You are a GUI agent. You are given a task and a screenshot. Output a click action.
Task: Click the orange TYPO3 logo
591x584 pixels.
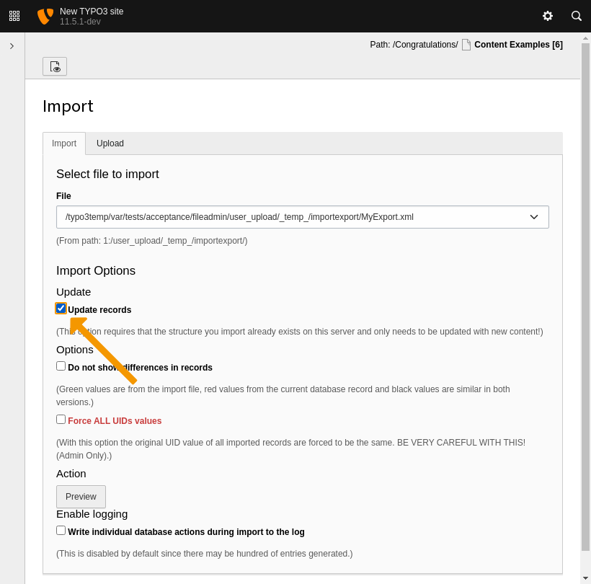45,15
